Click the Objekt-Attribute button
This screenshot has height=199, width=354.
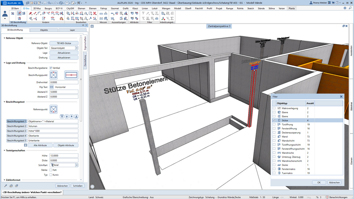(x=66, y=145)
